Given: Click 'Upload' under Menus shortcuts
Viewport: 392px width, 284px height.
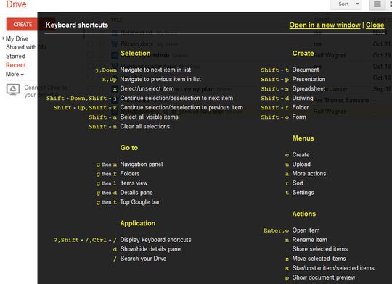Looking at the screenshot, I should [301, 164].
